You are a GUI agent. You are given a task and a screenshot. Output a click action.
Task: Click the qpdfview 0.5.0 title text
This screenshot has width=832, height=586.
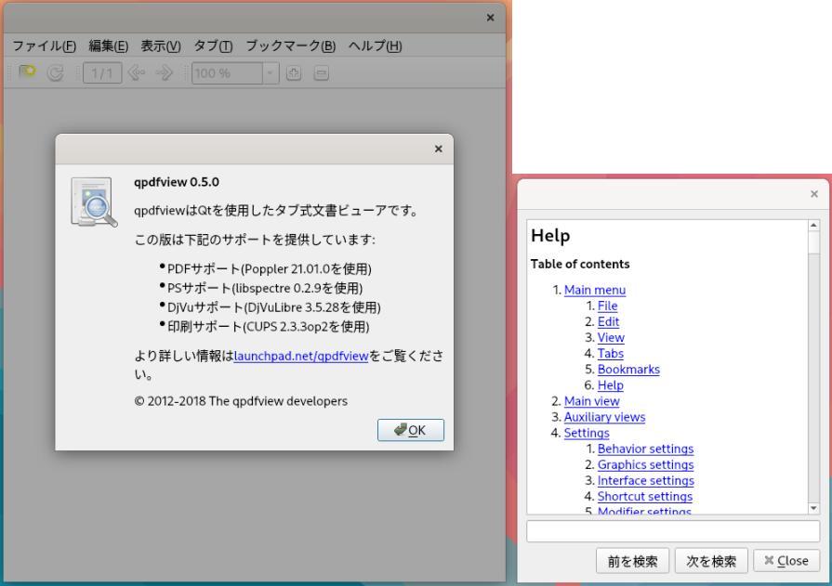pyautogui.click(x=177, y=182)
